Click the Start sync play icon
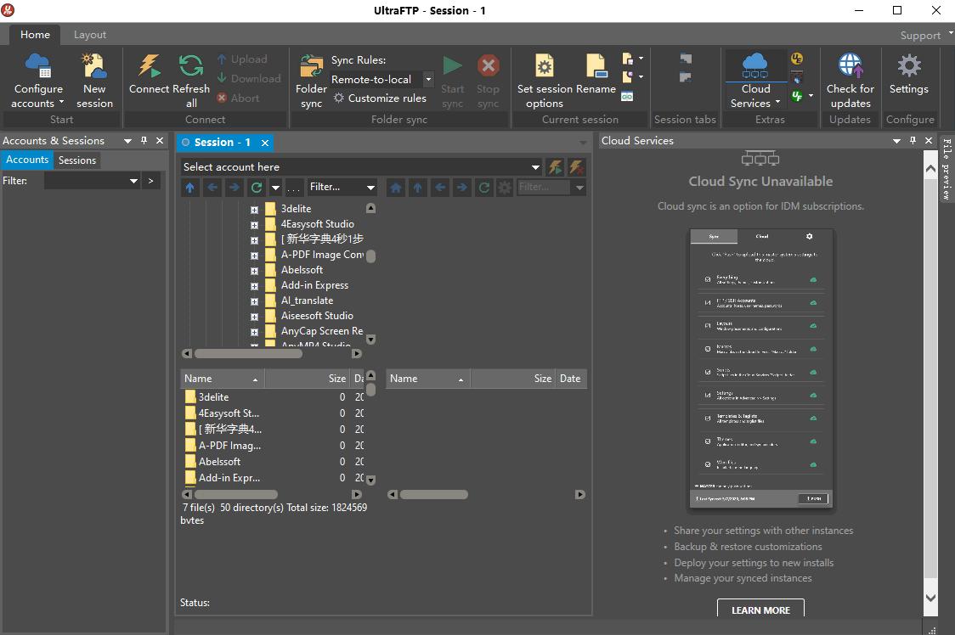This screenshot has width=955, height=635. [452, 65]
